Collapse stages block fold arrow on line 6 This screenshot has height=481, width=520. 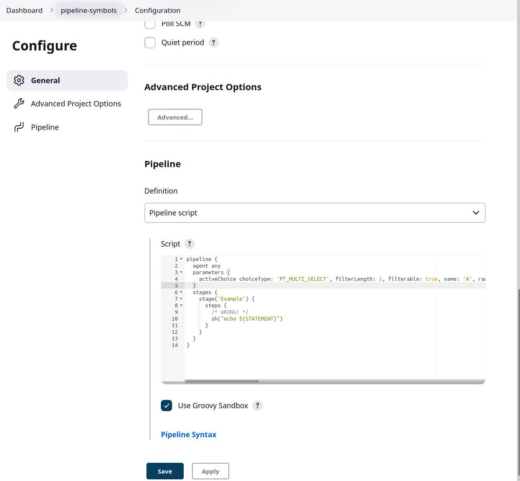[181, 292]
